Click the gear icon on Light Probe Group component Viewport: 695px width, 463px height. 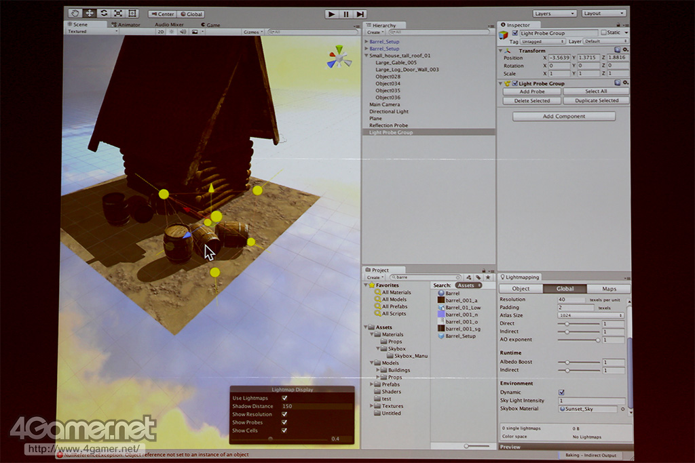(625, 83)
